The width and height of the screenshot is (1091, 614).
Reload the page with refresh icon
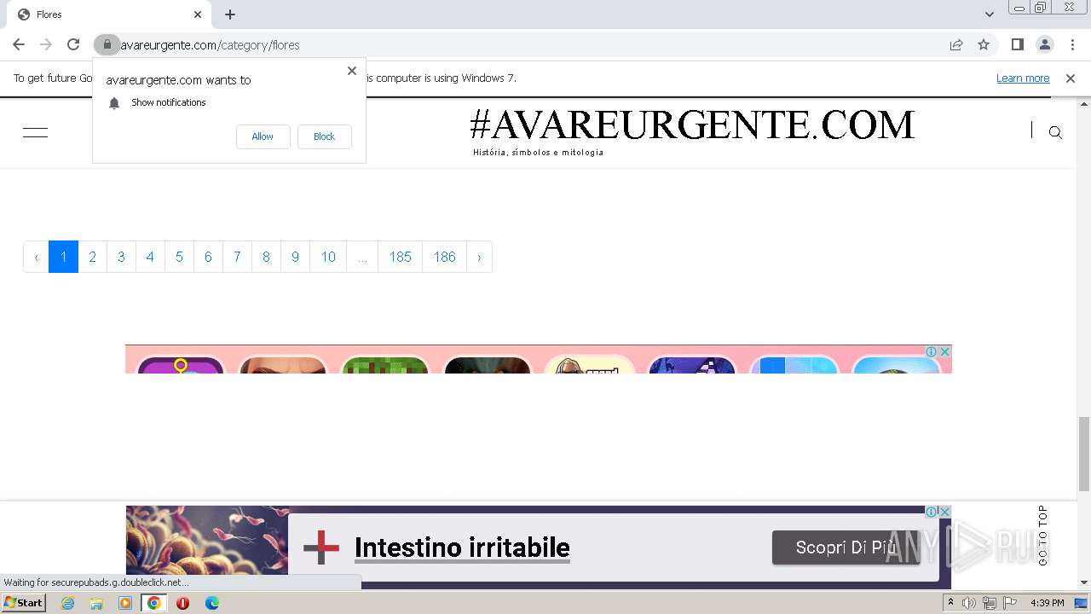click(x=73, y=44)
